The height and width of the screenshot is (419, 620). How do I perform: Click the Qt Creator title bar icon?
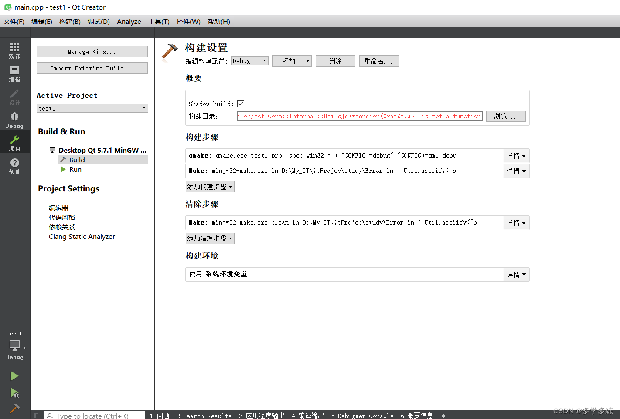pos(8,7)
